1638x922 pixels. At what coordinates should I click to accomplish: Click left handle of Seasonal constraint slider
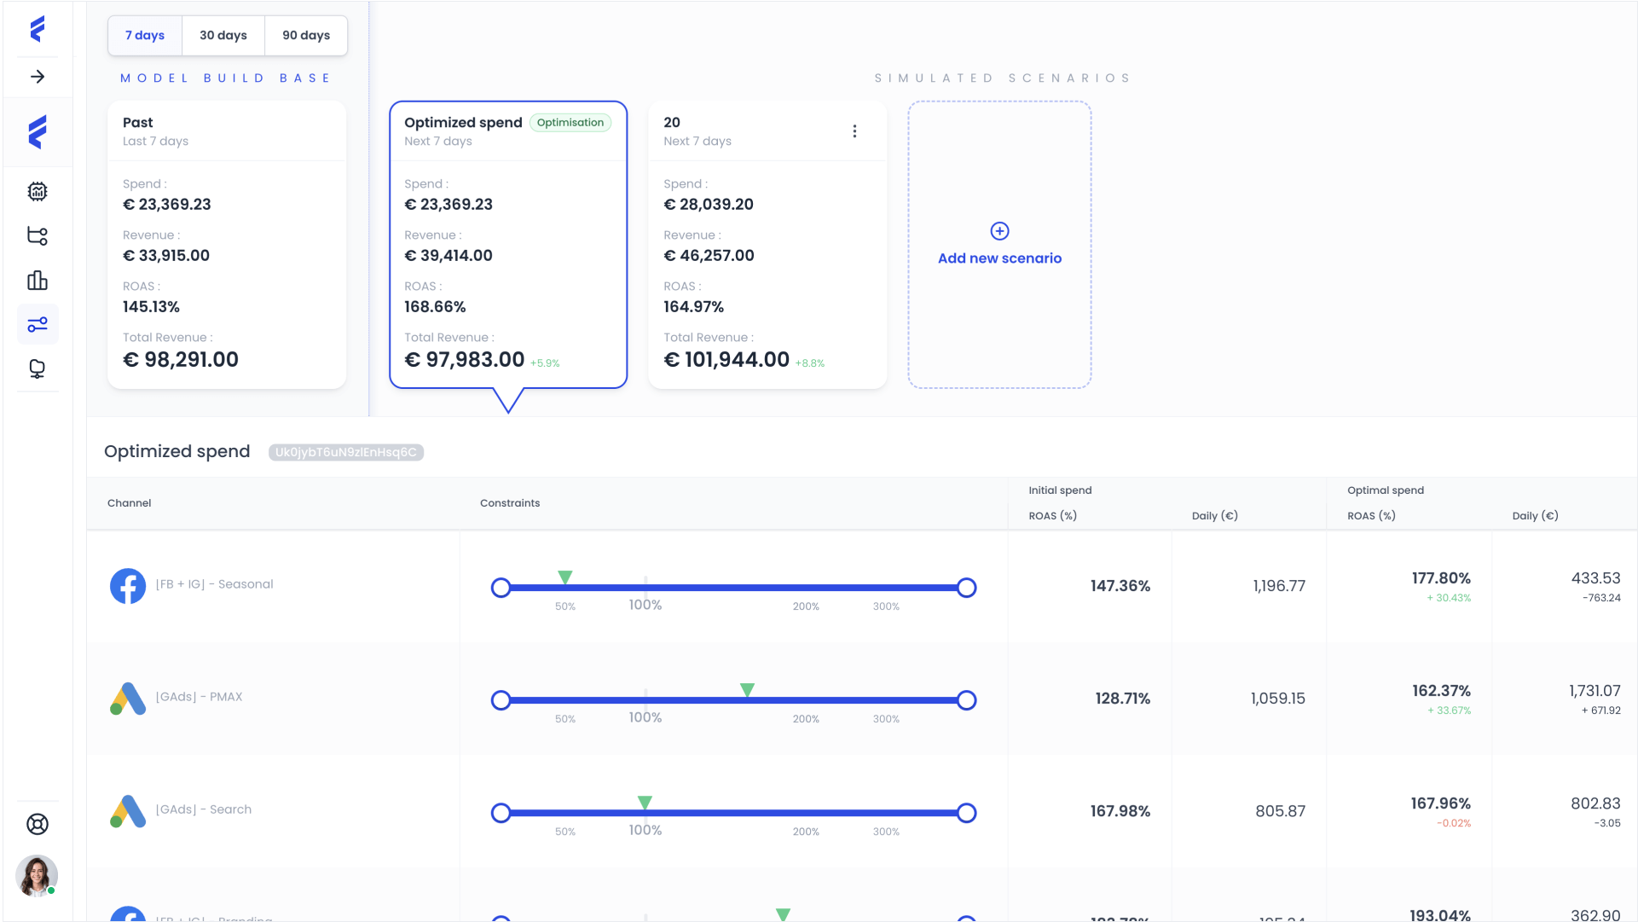(501, 588)
